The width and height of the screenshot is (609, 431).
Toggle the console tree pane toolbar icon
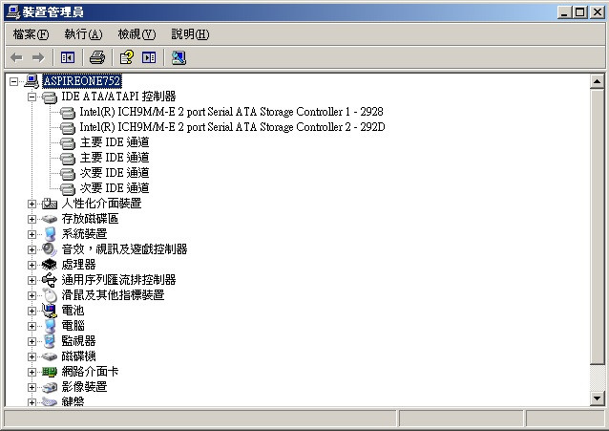point(68,58)
